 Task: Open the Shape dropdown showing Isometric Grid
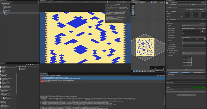[x=194, y=25]
